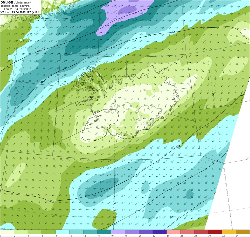Click the title text "DMI/IGB : Vindur (m/s)"
250x237 pixels.
15,3
